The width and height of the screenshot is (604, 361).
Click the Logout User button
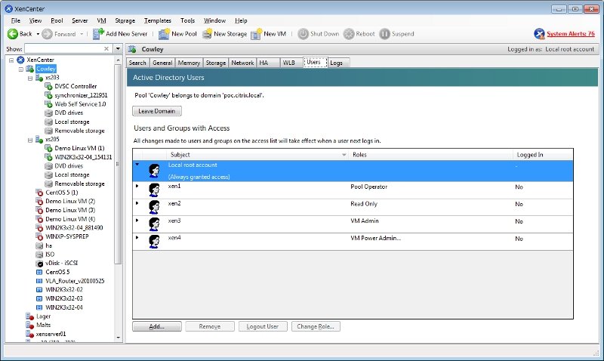pyautogui.click(x=262, y=326)
